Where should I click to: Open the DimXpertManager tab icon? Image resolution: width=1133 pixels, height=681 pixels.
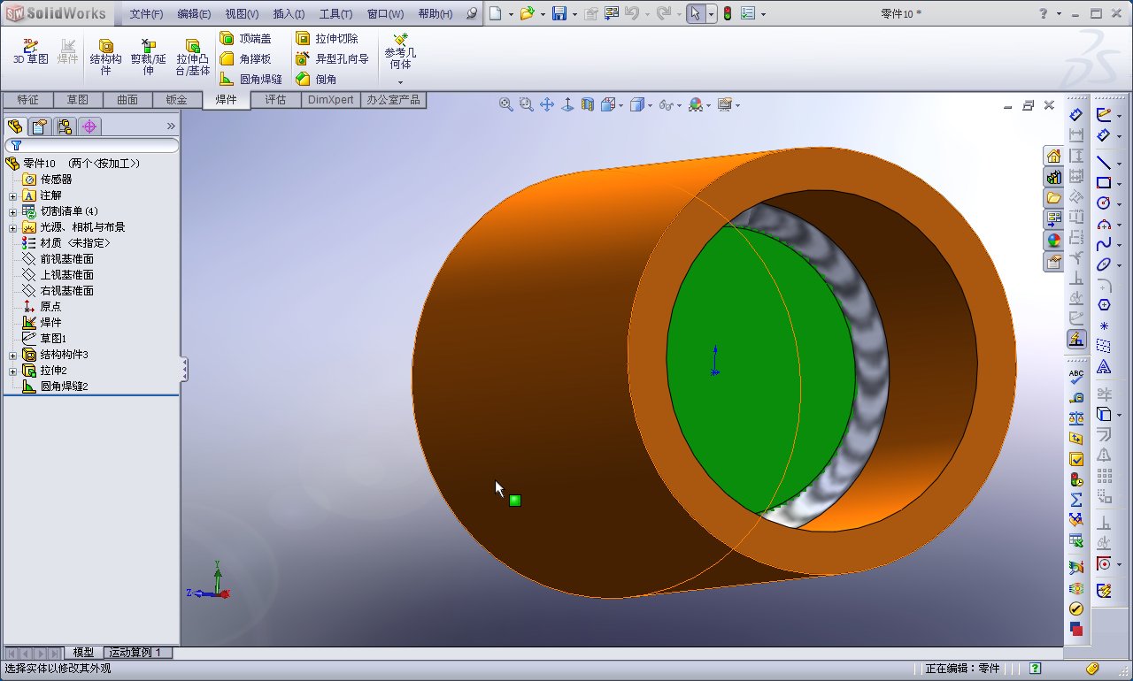(89, 126)
